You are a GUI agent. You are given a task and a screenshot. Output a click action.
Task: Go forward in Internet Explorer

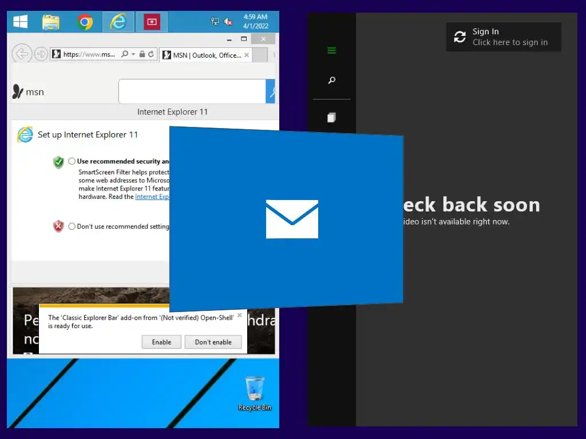pos(41,54)
